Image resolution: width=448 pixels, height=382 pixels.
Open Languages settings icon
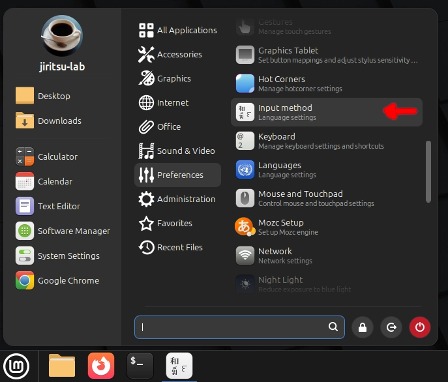[245, 169]
